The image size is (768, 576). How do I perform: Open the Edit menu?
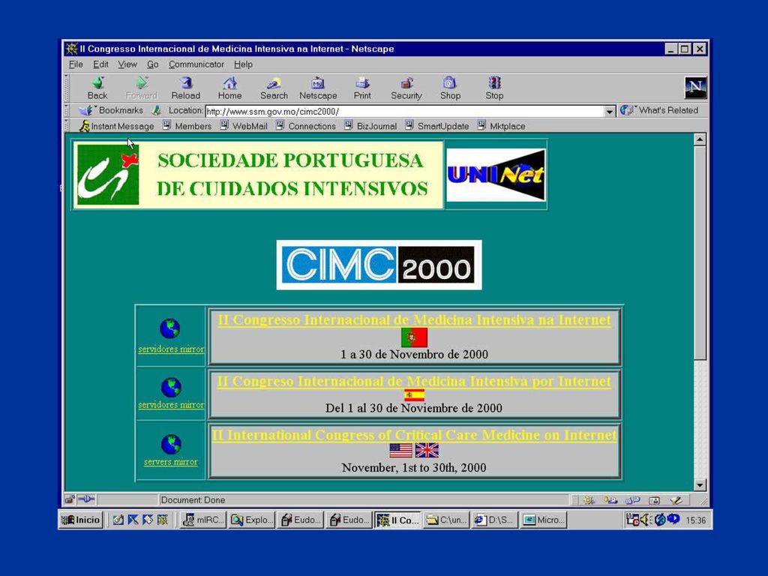tap(100, 64)
